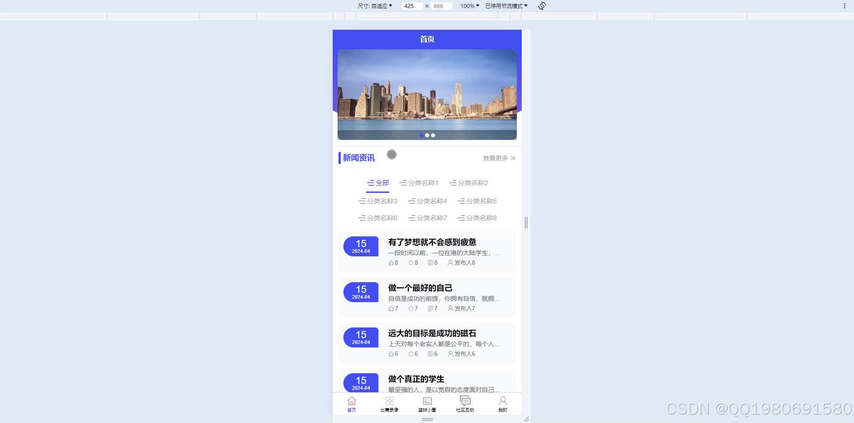854x423 pixels.
Task: Select the 分类名称3 category tab
Action: [378, 201]
